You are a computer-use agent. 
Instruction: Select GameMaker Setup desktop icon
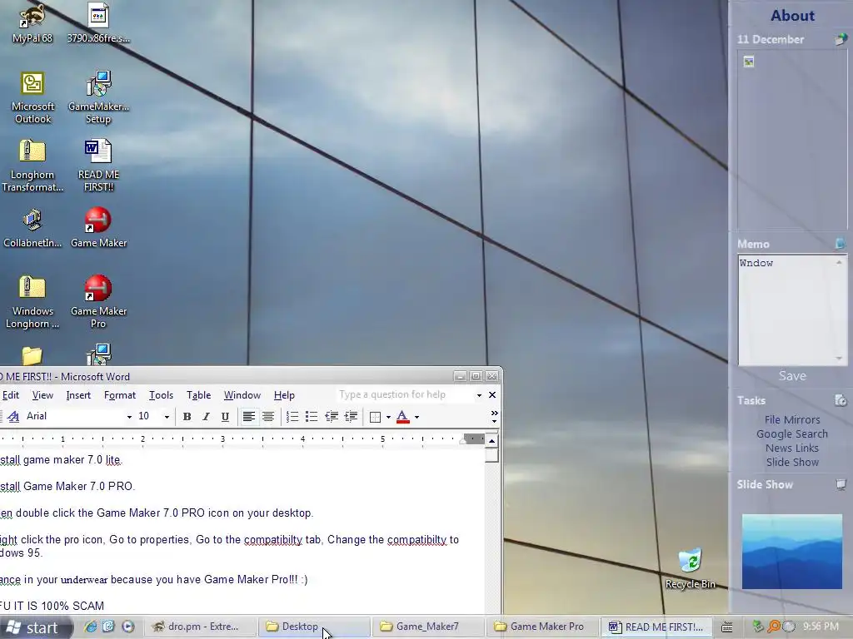[x=98, y=98]
